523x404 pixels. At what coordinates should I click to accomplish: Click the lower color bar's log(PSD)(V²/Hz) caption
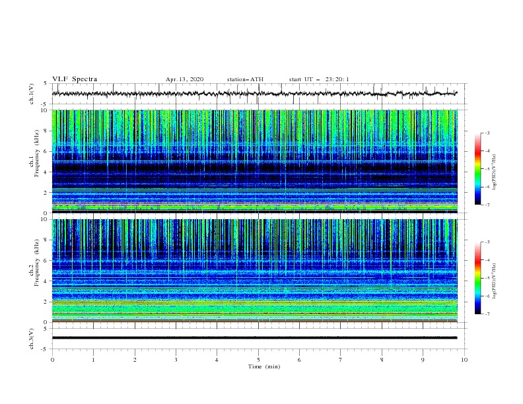[495, 281]
